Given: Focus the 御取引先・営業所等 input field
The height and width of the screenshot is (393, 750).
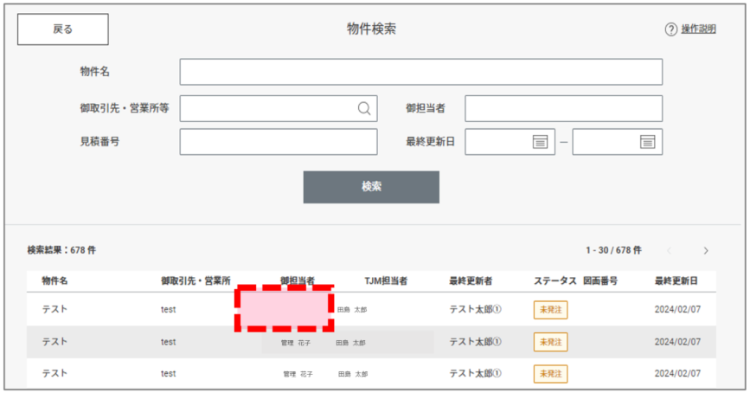Looking at the screenshot, I should tap(279, 108).
